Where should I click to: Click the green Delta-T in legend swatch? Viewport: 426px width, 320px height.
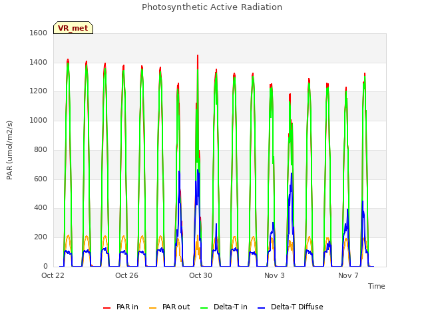pos(204,308)
